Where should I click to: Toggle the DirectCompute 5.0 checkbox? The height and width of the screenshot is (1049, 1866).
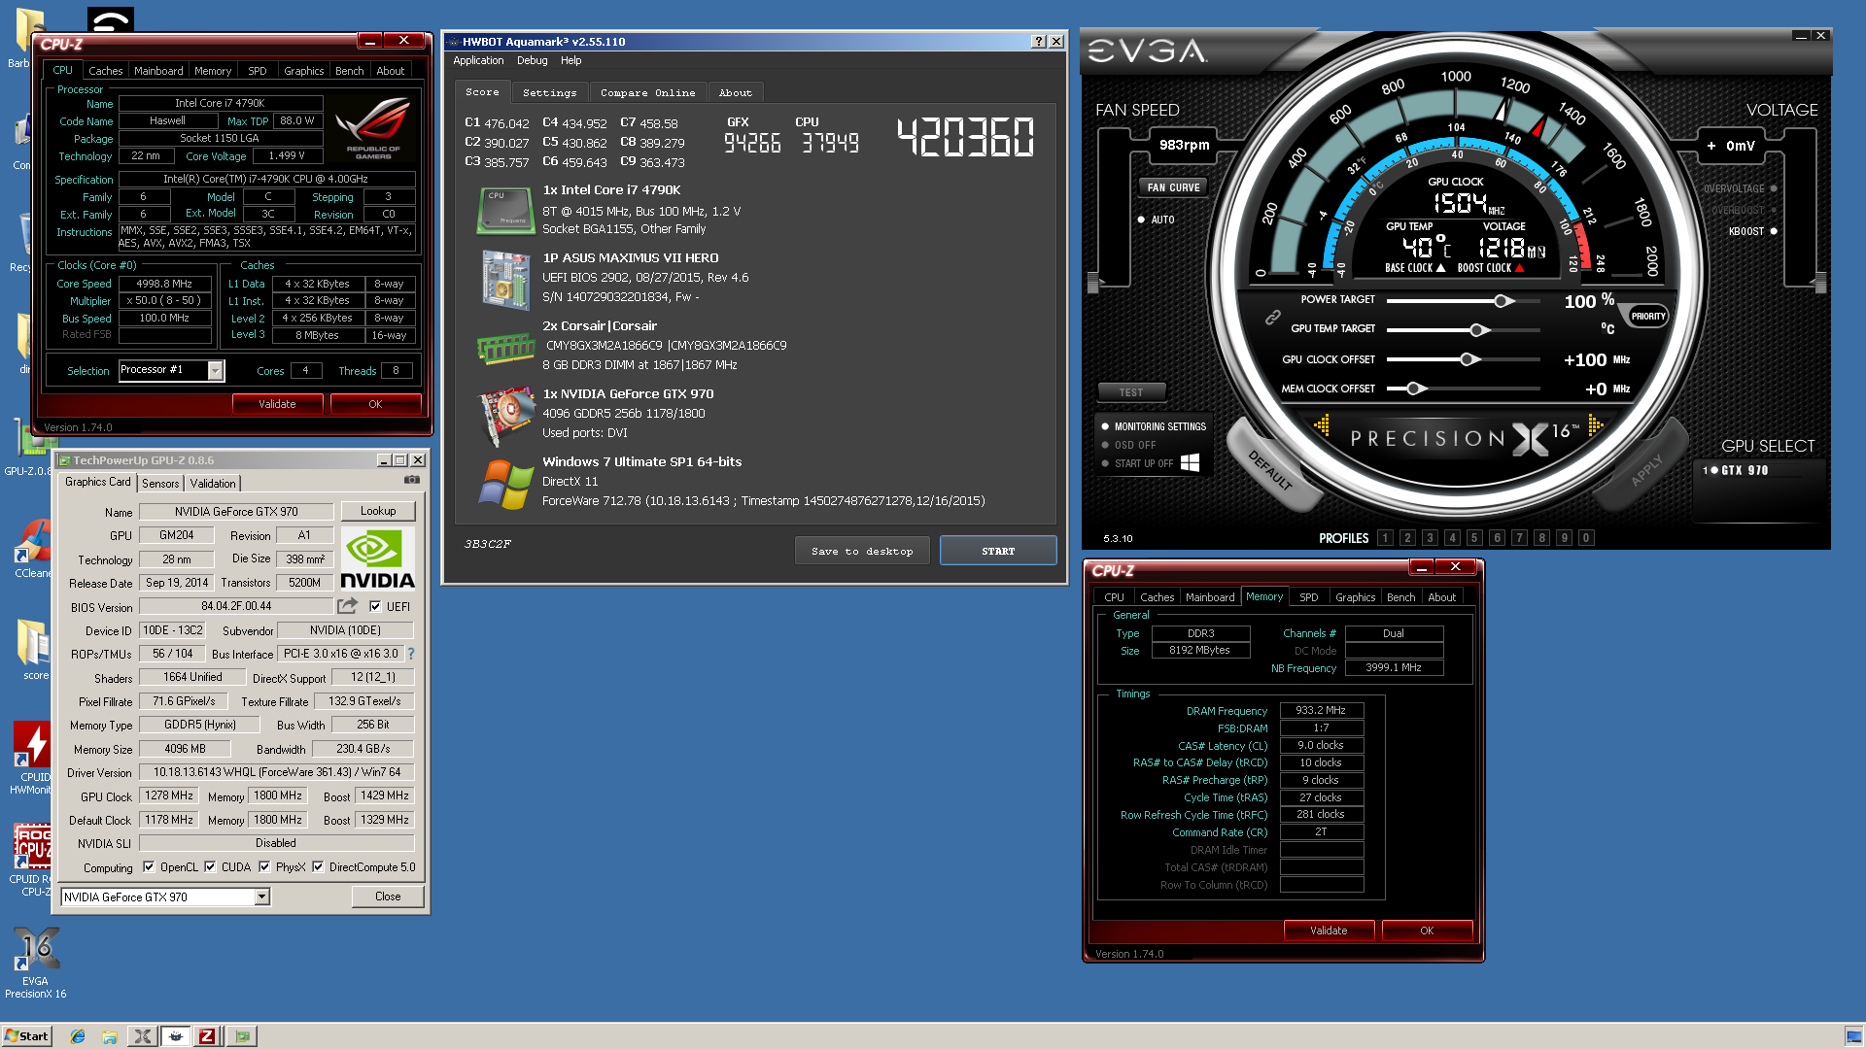[318, 866]
